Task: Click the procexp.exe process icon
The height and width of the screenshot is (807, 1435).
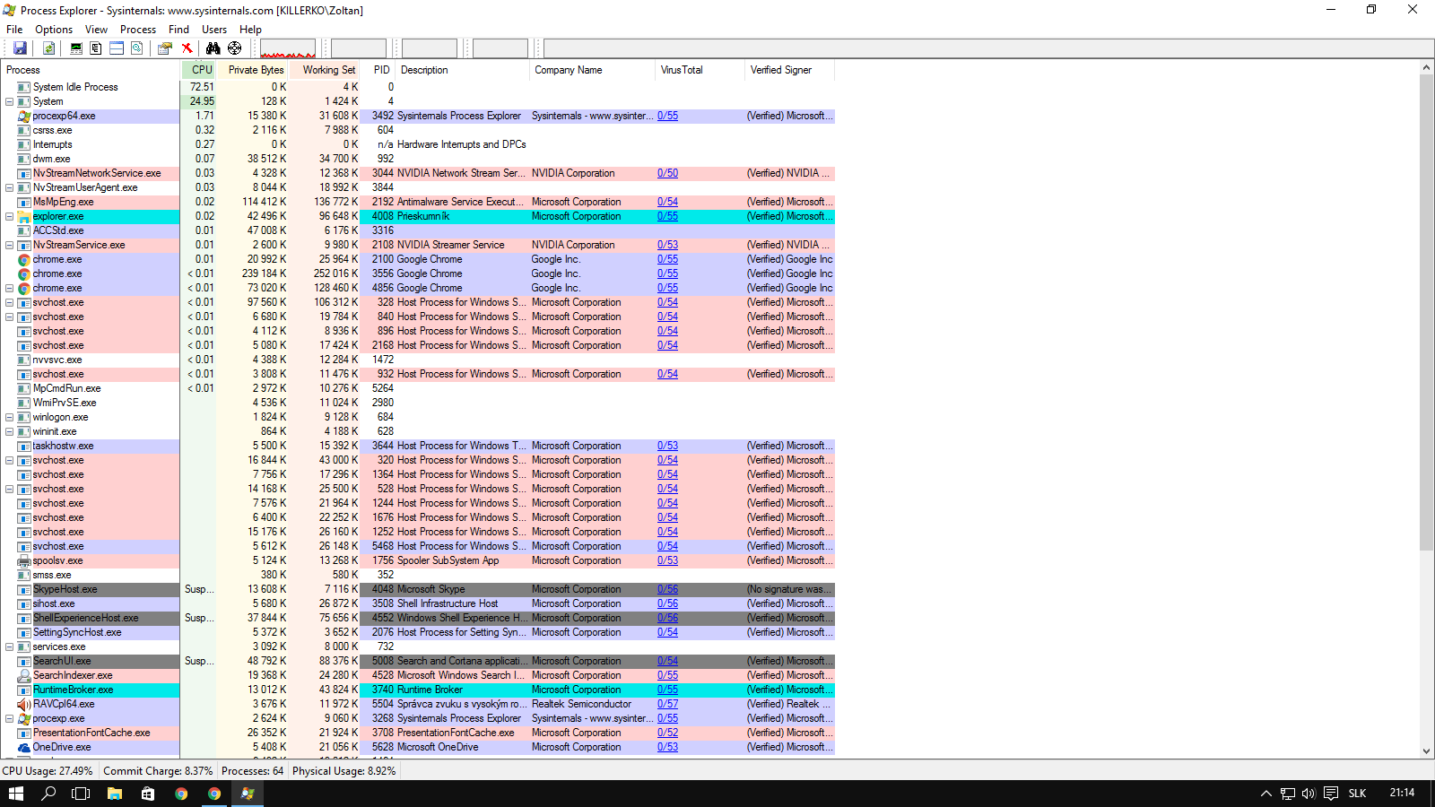Action: [x=24, y=718]
